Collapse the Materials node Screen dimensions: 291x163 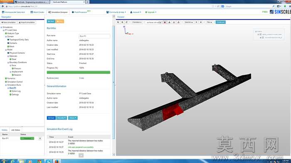[8, 56]
